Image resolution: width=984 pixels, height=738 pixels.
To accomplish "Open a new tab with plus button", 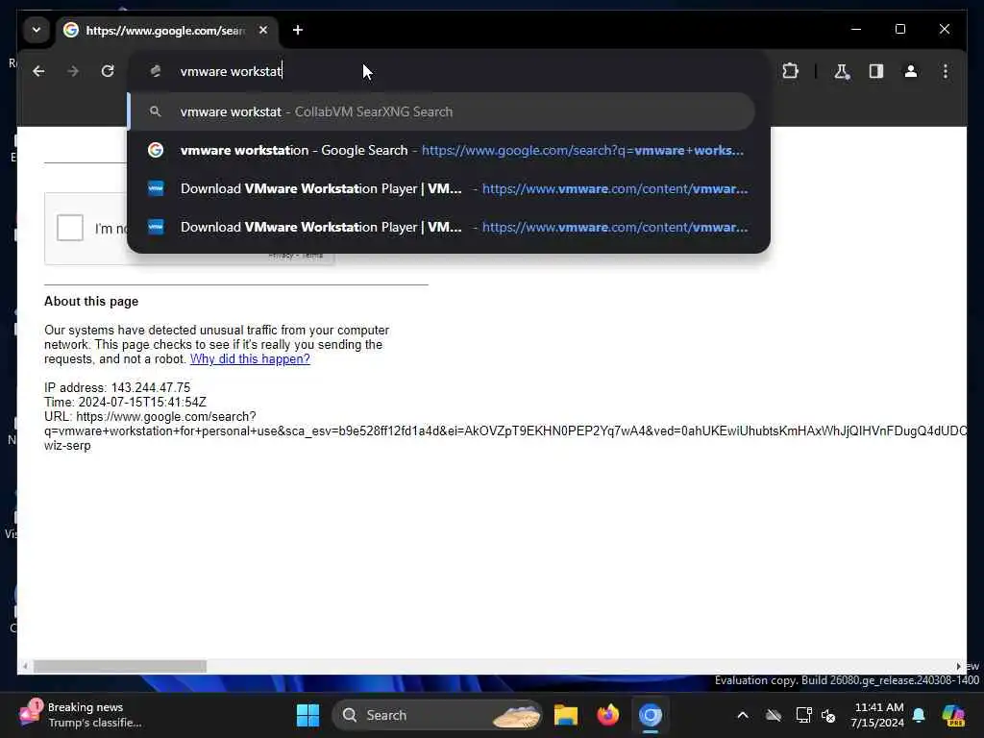I will coord(298,30).
